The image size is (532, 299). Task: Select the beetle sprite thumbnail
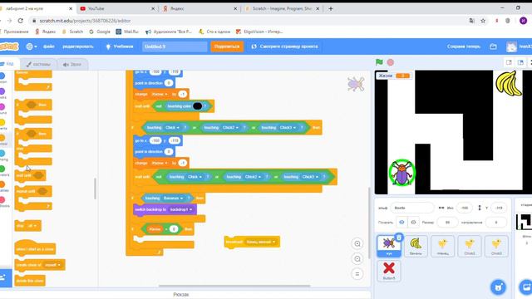389,246
